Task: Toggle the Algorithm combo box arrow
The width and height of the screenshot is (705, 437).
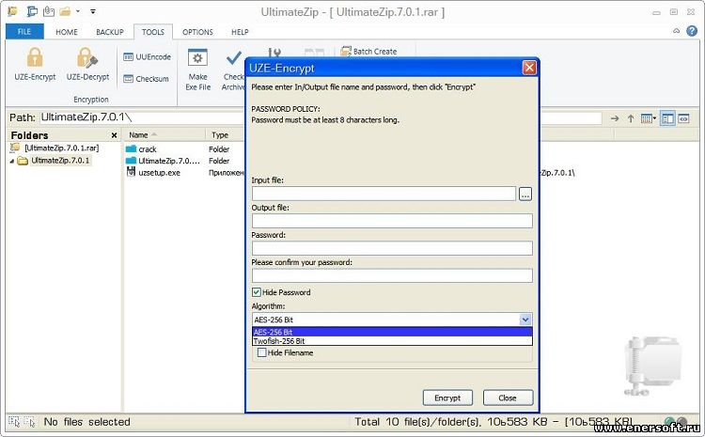Action: 525,320
